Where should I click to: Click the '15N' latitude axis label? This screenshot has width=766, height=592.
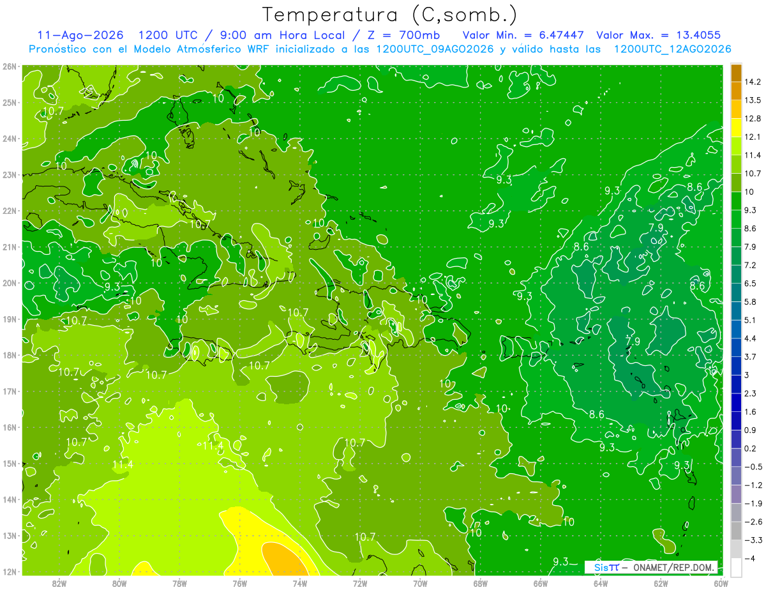pos(9,464)
